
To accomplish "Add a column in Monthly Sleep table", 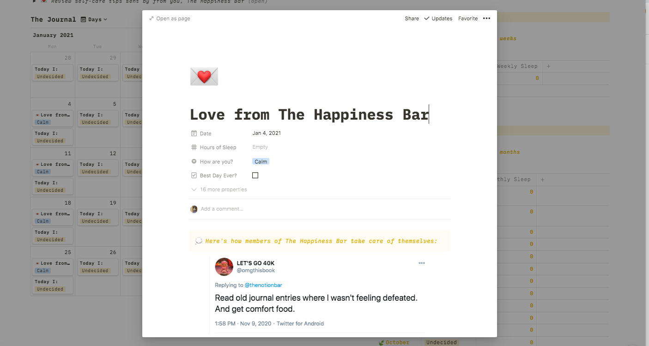I will [542, 179].
